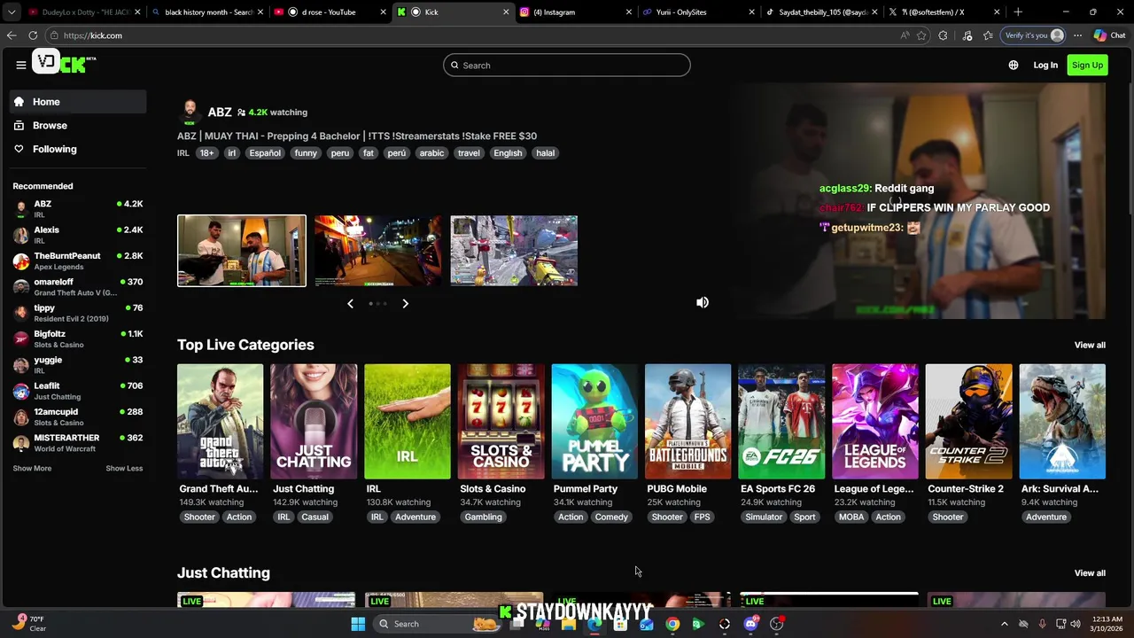Show hidden system tray icons
Screen dimensions: 1134x638
click(x=1004, y=624)
